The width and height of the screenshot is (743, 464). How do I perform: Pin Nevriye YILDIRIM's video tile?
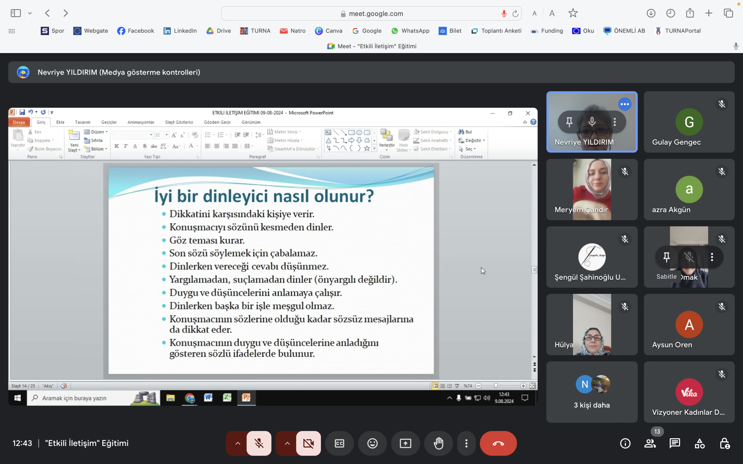point(569,122)
